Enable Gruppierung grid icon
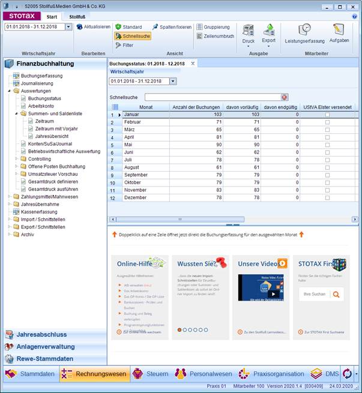Viewport: 362px width, 393px height. coord(199,26)
